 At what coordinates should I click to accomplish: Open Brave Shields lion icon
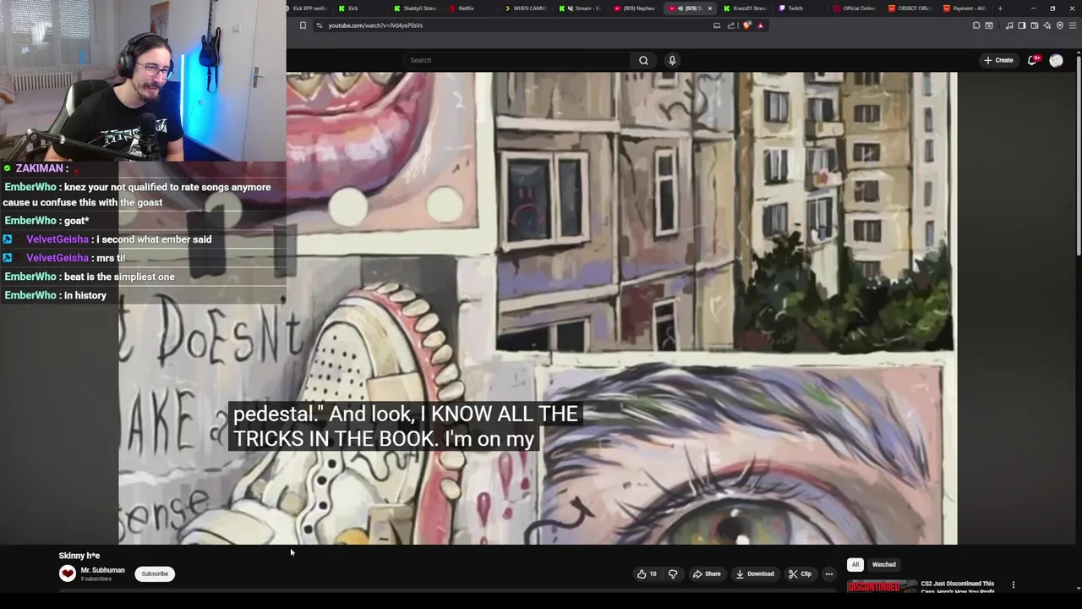click(x=747, y=25)
